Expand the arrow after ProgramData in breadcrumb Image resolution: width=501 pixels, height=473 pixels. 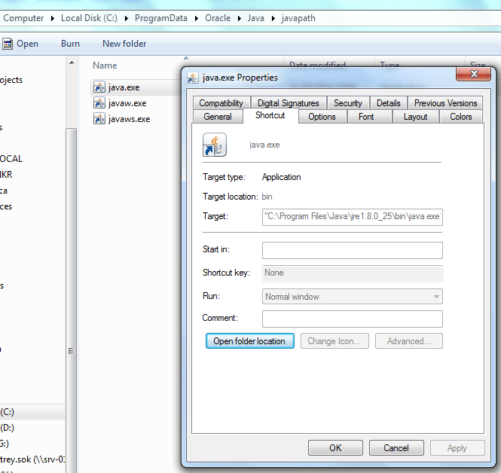[x=197, y=19]
